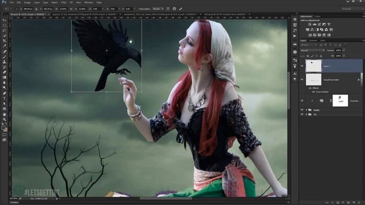This screenshot has height=205, width=365.
Task: Select the Eyedropper tool
Action: (x=5, y=46)
